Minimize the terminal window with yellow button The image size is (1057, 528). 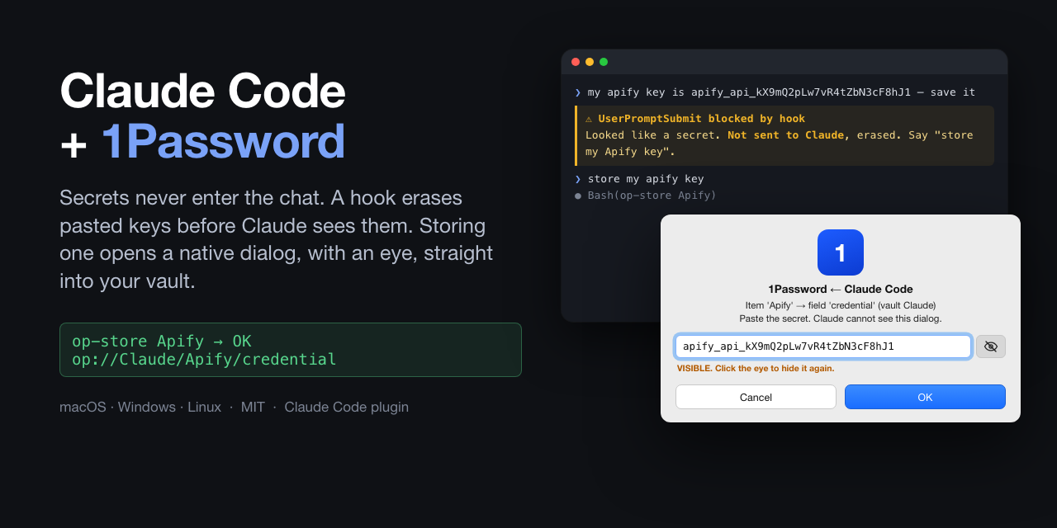click(x=590, y=62)
